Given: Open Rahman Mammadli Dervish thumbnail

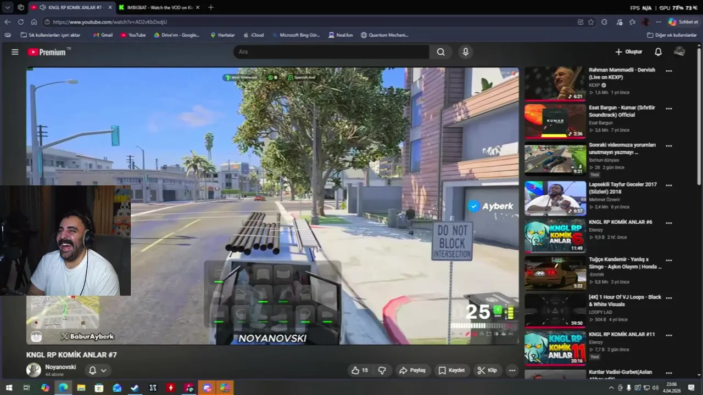Looking at the screenshot, I should (x=555, y=83).
